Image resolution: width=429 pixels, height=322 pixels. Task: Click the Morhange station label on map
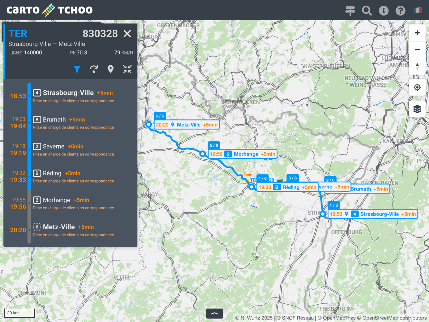coord(246,154)
